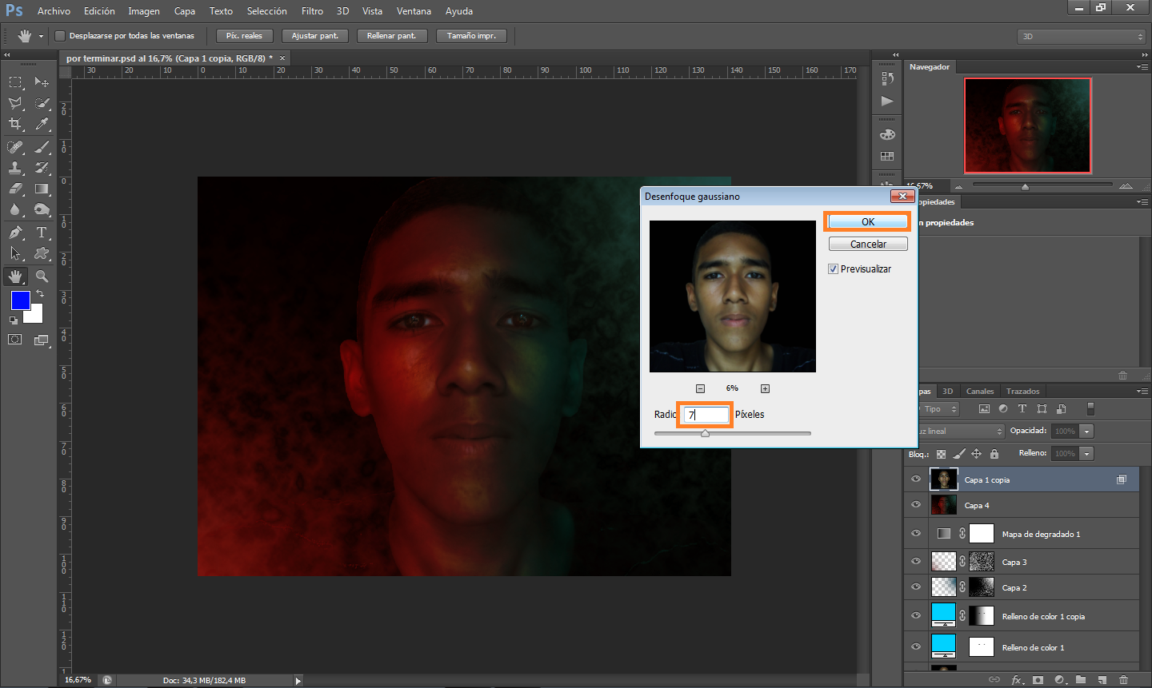Hide the Capa 2 layer
The height and width of the screenshot is (688, 1152).
(x=916, y=587)
